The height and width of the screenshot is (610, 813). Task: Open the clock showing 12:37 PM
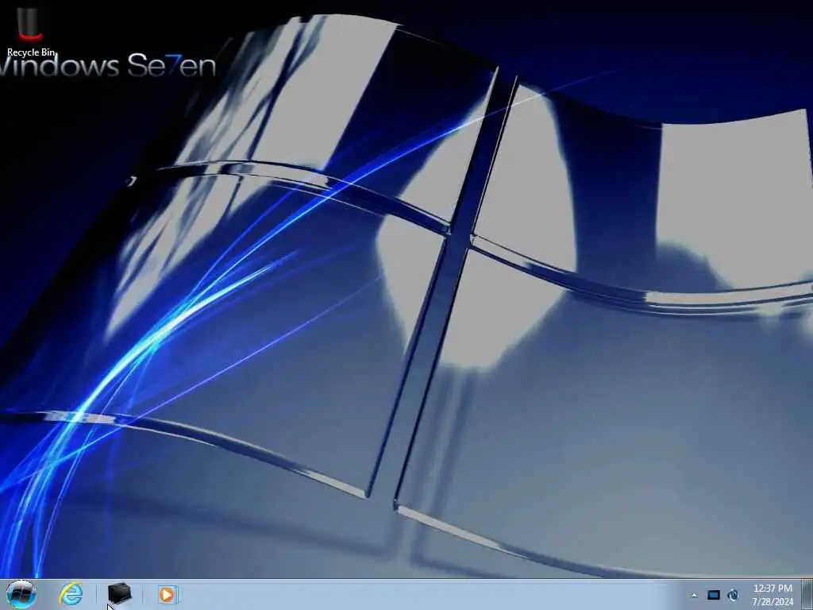[x=773, y=595]
